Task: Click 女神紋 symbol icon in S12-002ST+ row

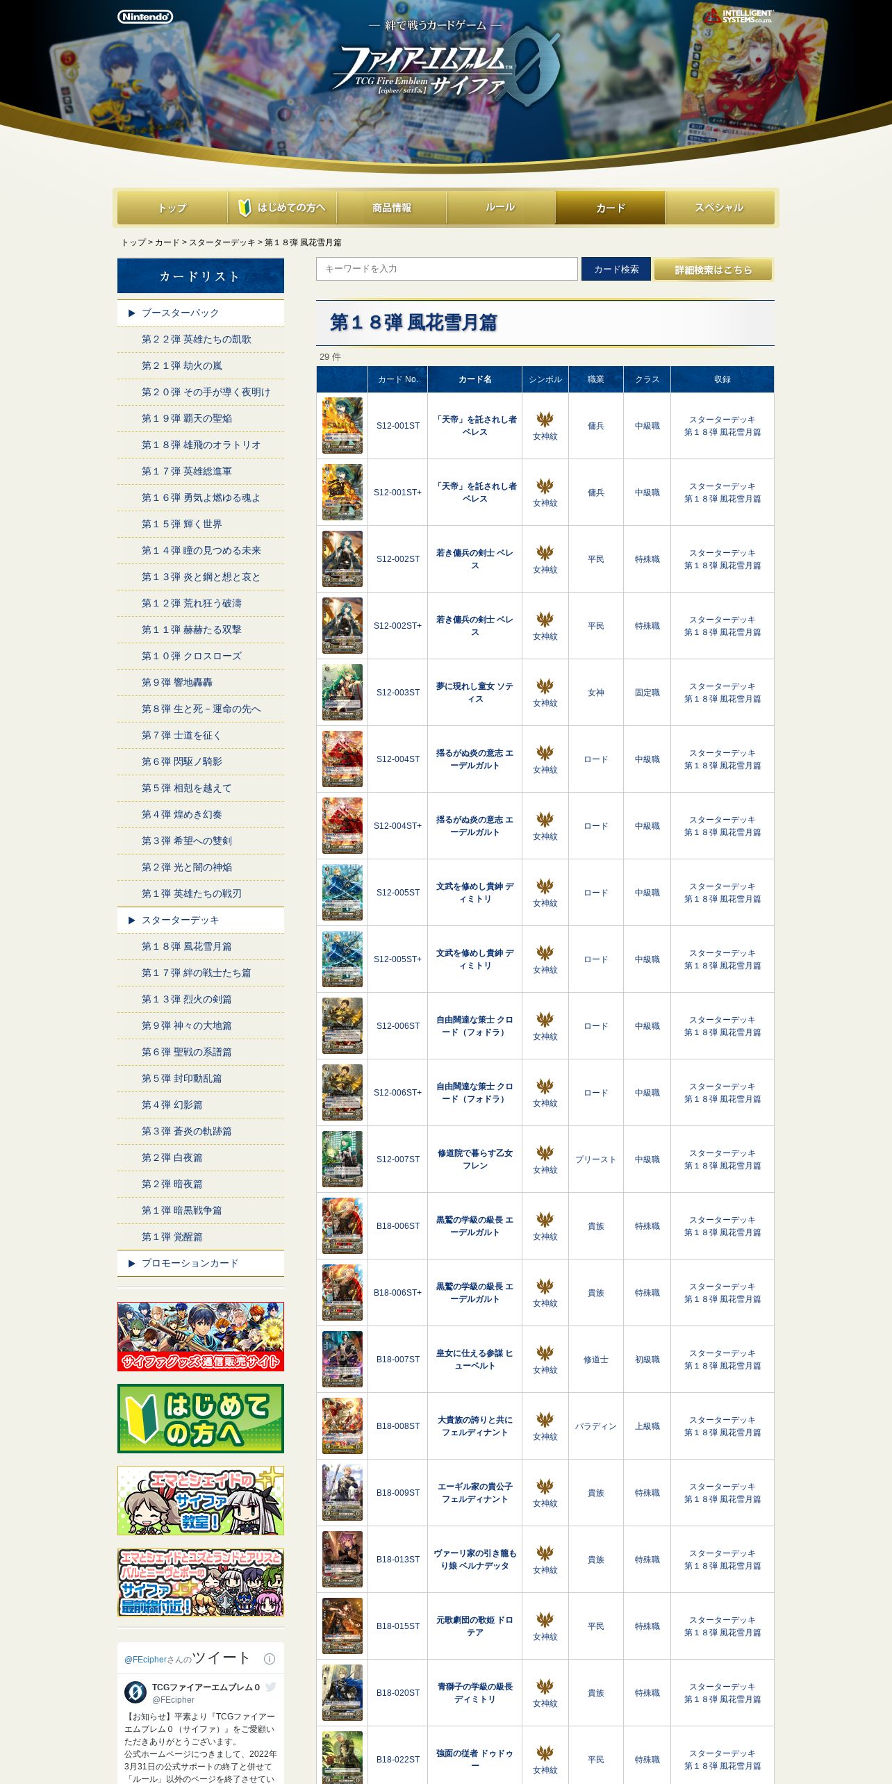Action: tap(545, 619)
